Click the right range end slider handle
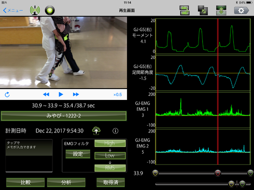This screenshot has width=254, height=190. pos(250,173)
